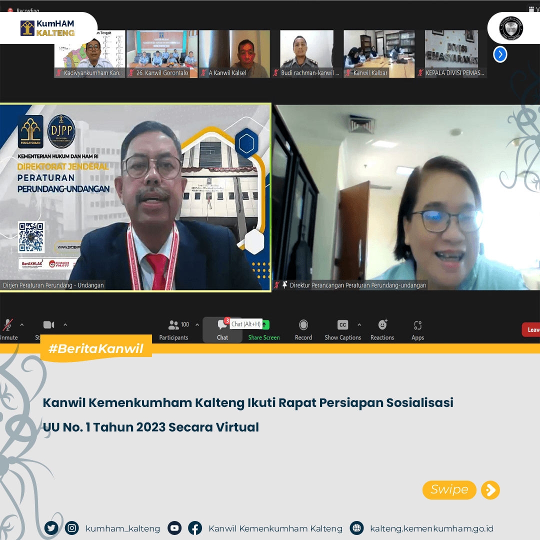Screen dimensions: 540x540
Task: Click the orange Swipe arrow icon
Action: (x=490, y=490)
